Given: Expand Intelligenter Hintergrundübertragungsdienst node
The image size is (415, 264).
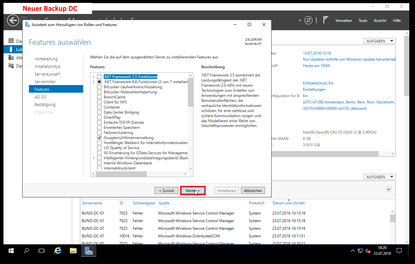Looking at the screenshot, I should [x=94, y=158].
